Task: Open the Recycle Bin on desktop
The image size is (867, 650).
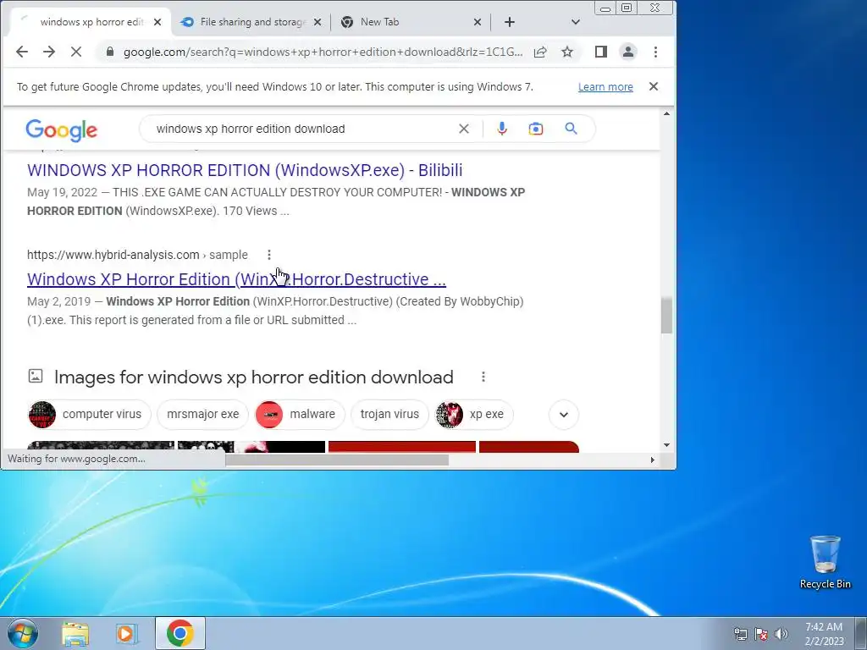Action: [825, 562]
